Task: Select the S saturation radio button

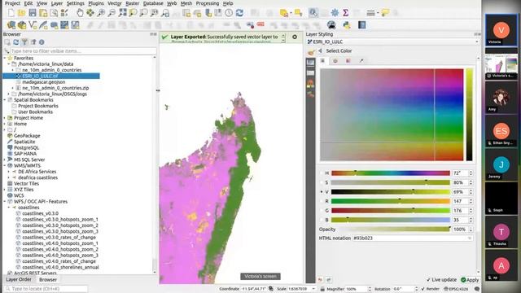Action: coord(322,182)
